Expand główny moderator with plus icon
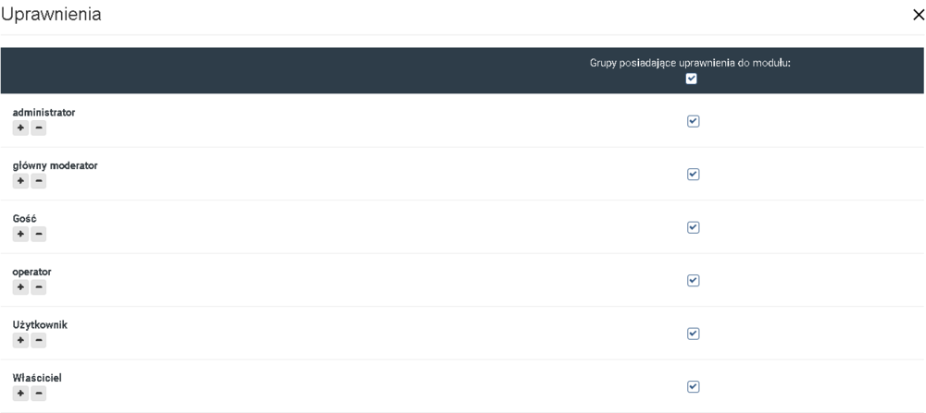Image resolution: width=926 pixels, height=413 pixels. pos(20,181)
